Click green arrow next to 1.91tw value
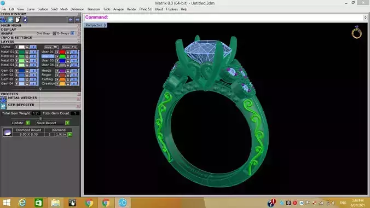 pos(70,134)
